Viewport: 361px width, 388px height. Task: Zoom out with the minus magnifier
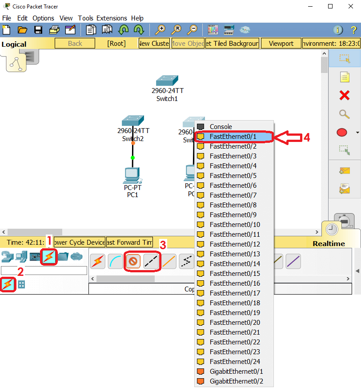pyautogui.click(x=192, y=30)
